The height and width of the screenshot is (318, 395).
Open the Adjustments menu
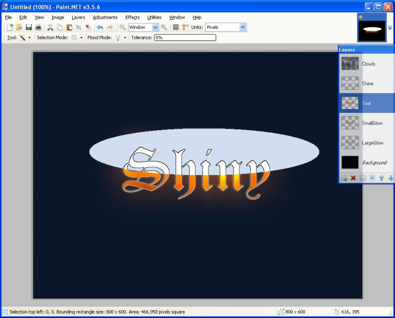[x=105, y=17]
